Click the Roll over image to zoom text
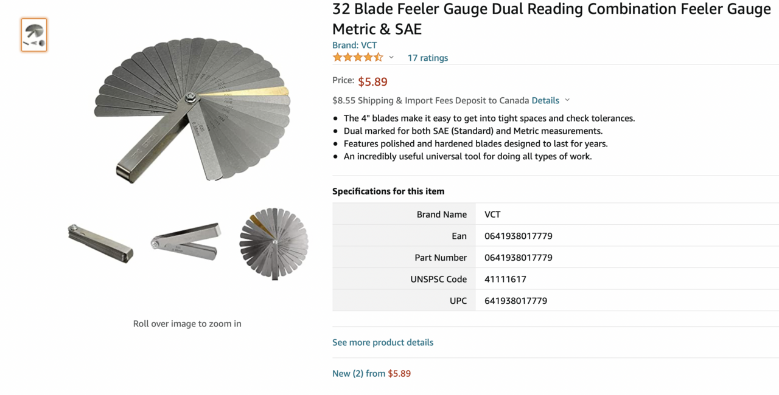Image resolution: width=779 pixels, height=395 pixels. click(x=187, y=323)
